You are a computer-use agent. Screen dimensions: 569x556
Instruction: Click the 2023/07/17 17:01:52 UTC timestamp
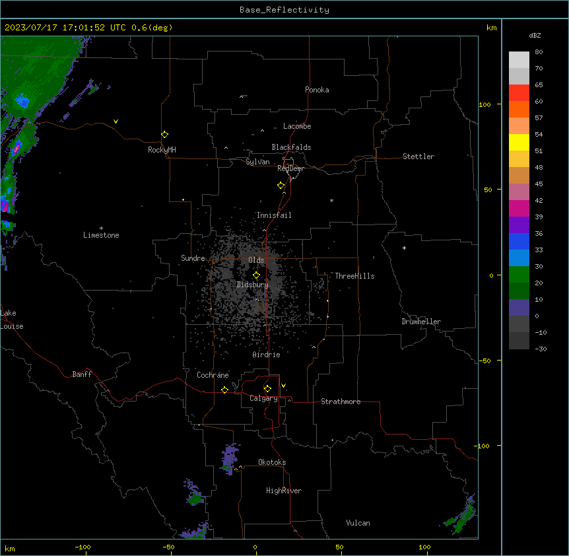pos(65,28)
